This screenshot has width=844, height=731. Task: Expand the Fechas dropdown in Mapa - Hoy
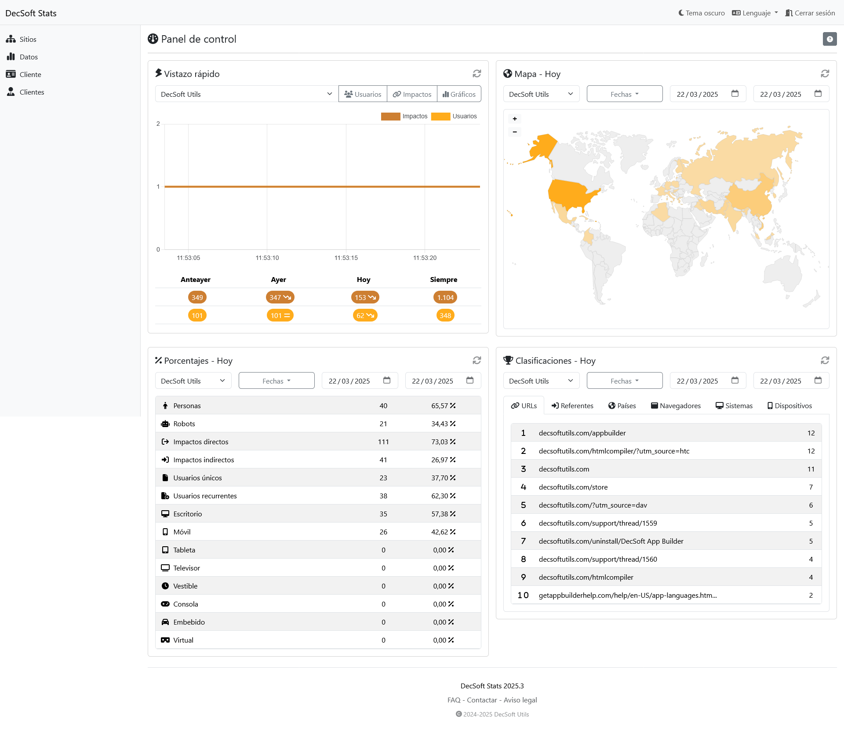[624, 94]
